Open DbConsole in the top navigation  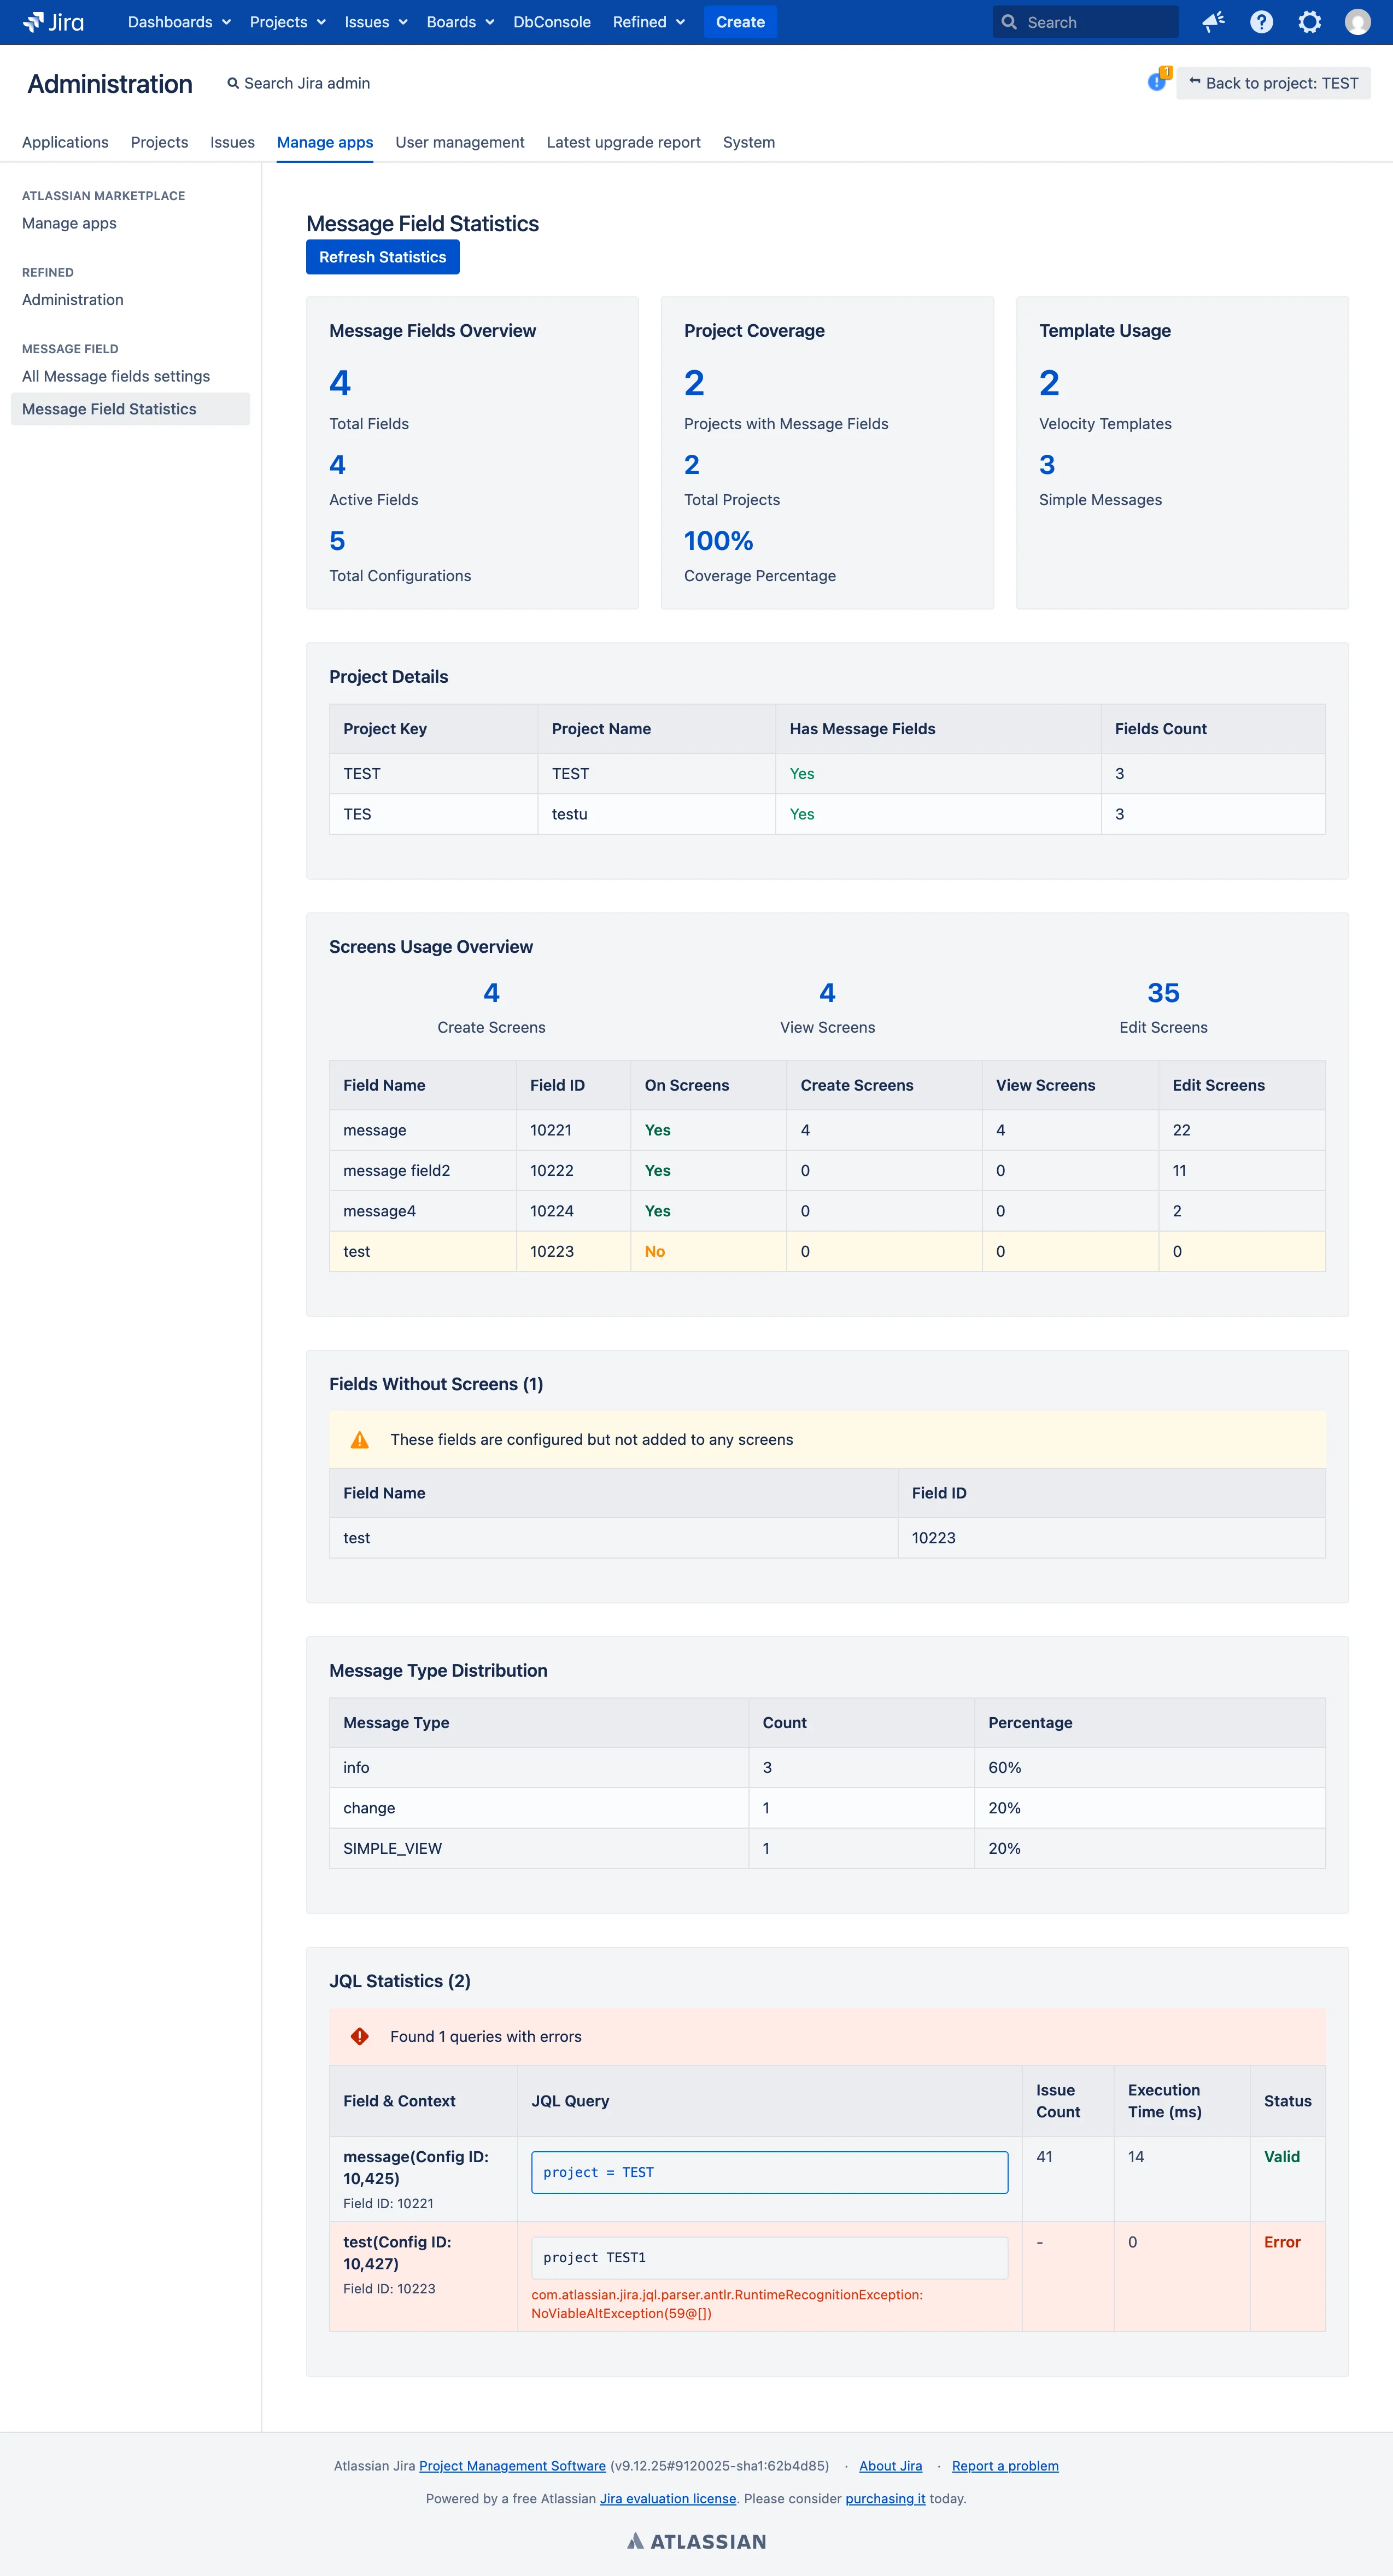coord(552,22)
